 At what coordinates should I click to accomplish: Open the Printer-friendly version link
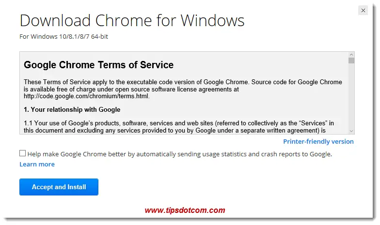pyautogui.click(x=318, y=141)
